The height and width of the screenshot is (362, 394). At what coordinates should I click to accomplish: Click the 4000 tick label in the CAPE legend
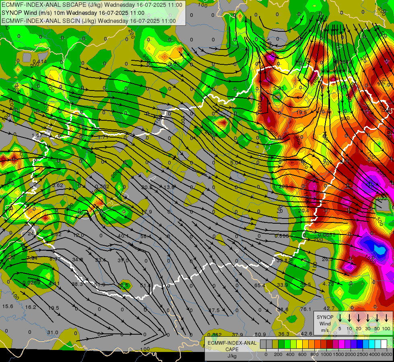click(375, 354)
